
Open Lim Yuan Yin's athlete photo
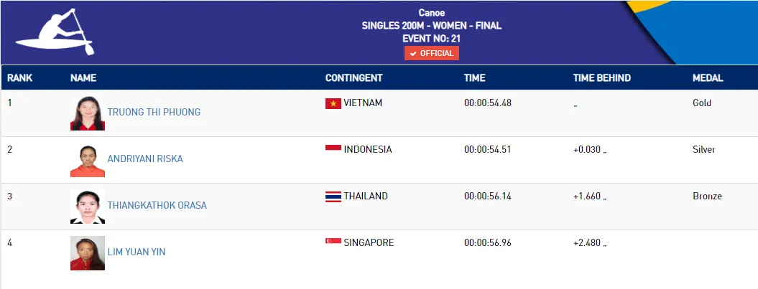pyautogui.click(x=88, y=253)
